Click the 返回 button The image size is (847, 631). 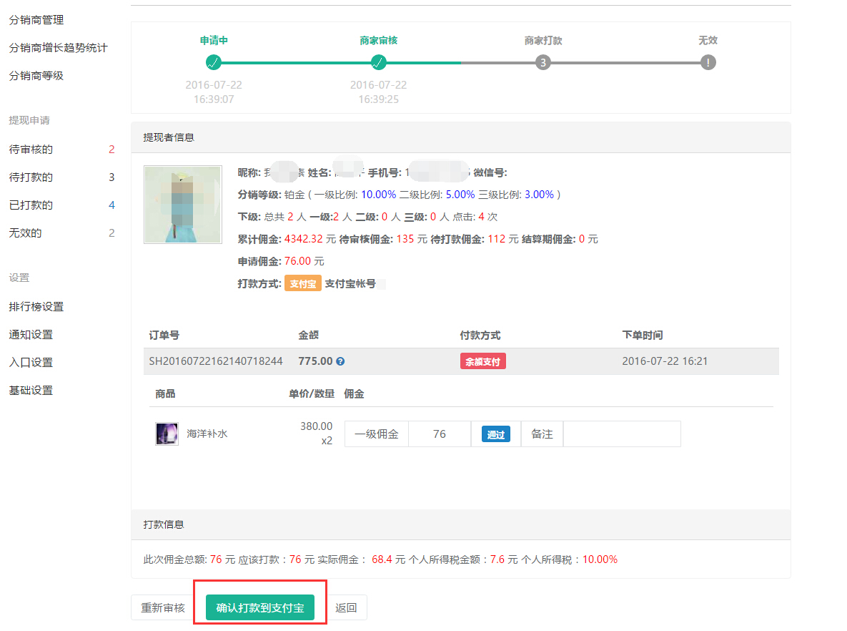click(346, 607)
